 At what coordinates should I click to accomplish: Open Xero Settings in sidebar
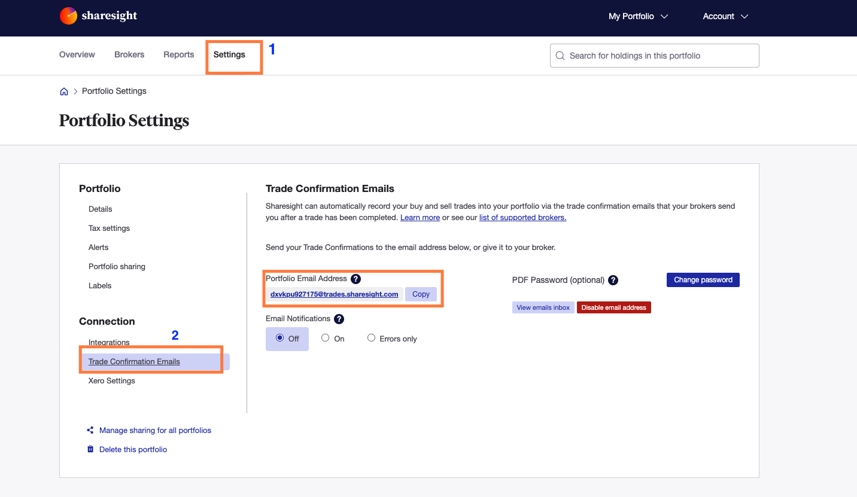pos(112,380)
